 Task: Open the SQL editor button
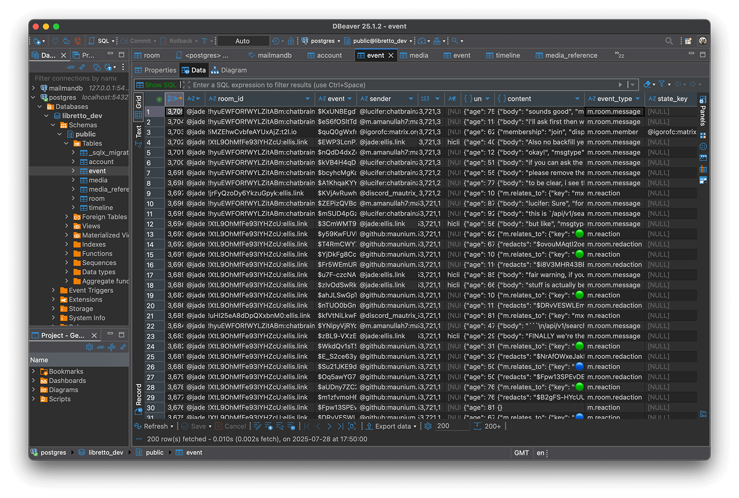pyautogui.click(x=99, y=41)
